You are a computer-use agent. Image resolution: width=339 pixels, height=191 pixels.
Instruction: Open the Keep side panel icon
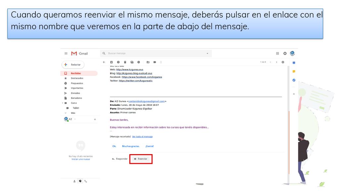tap(294, 72)
